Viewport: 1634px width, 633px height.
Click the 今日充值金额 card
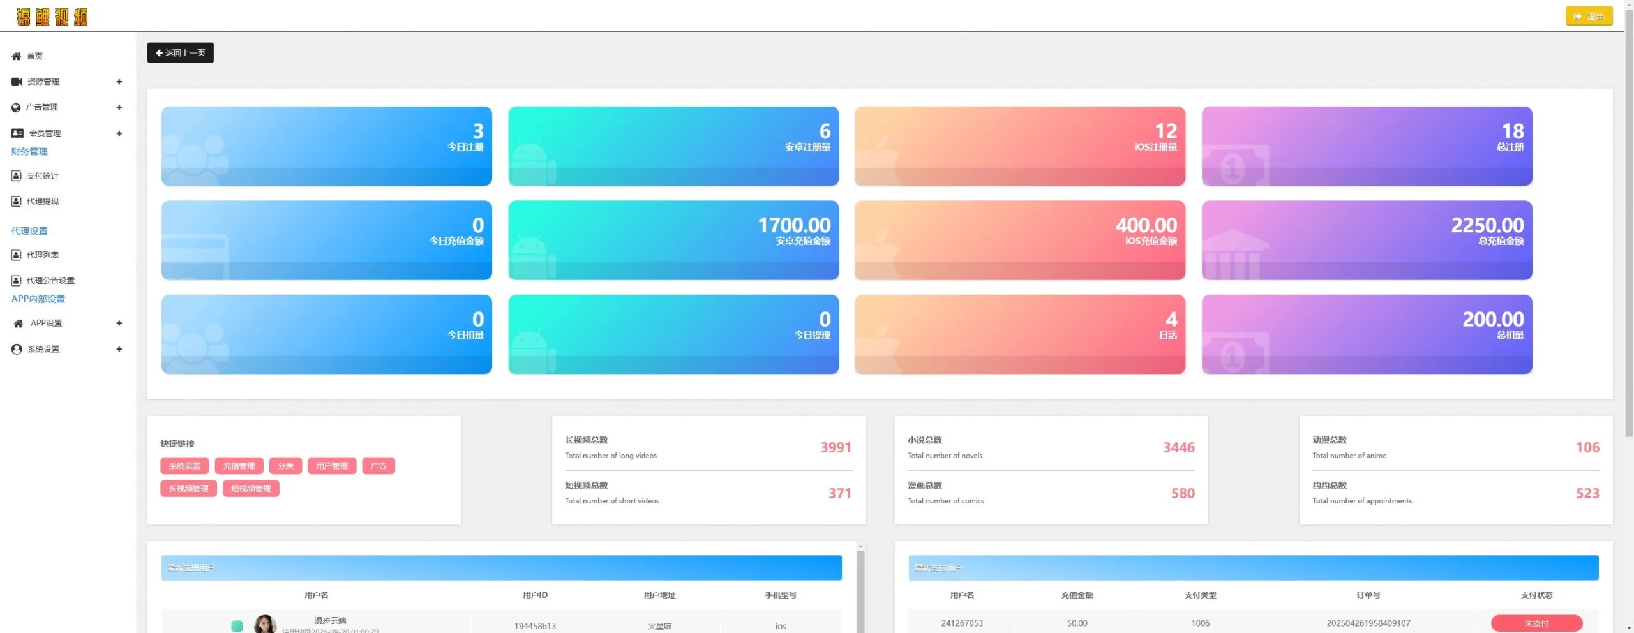point(327,241)
